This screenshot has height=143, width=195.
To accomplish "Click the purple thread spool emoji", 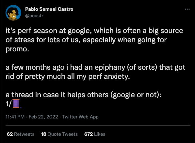I will [x=17, y=104].
